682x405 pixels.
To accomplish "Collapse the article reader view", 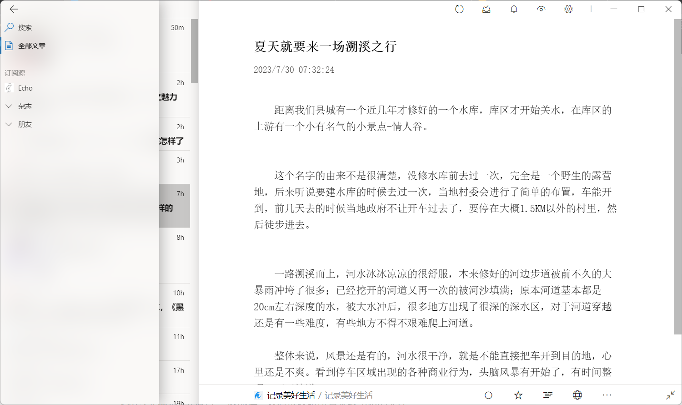I will (x=671, y=395).
